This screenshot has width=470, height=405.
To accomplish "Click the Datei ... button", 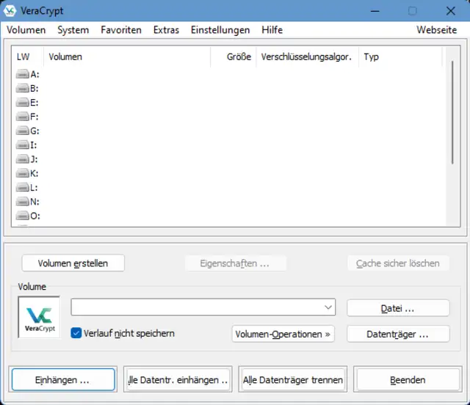I will tap(398, 308).
